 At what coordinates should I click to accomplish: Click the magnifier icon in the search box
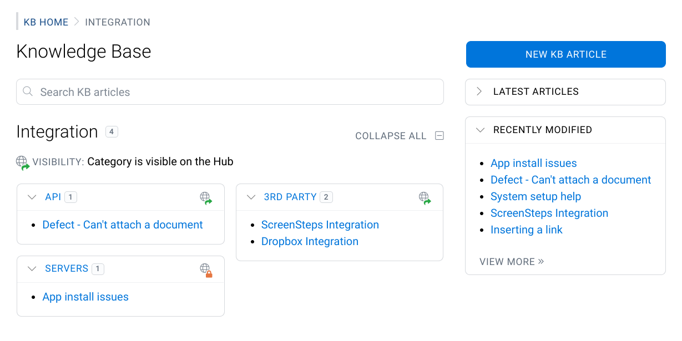(x=28, y=91)
